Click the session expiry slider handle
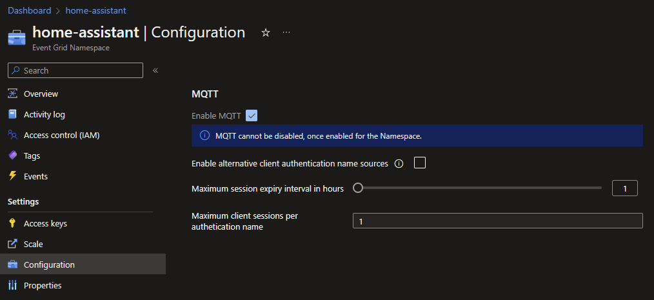Image resolution: width=654 pixels, height=300 pixels. pyautogui.click(x=358, y=188)
